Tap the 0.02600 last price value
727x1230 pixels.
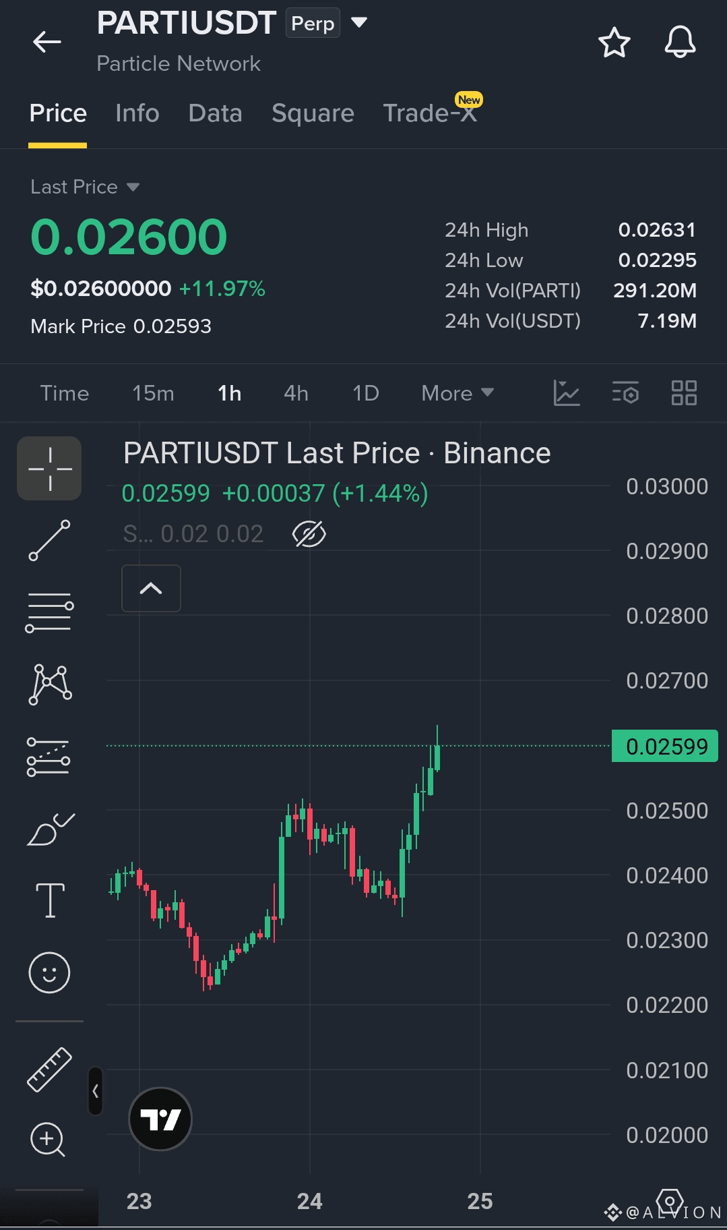[x=129, y=237]
